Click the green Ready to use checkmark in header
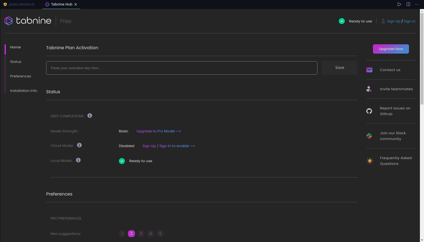This screenshot has width=424, height=242. tap(342, 21)
